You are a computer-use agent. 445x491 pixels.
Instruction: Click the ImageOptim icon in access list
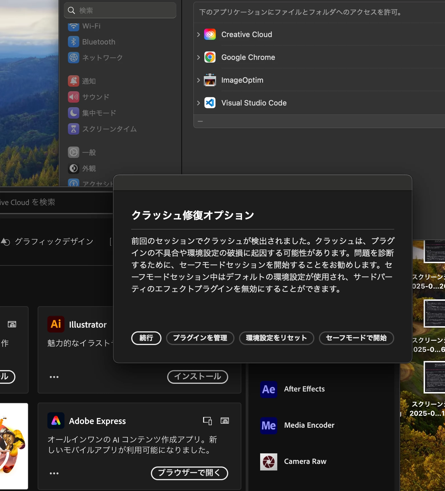(x=210, y=80)
